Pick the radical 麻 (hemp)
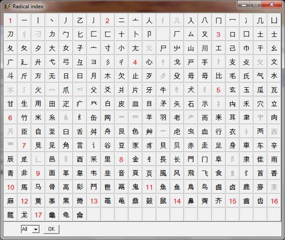 (11, 201)
